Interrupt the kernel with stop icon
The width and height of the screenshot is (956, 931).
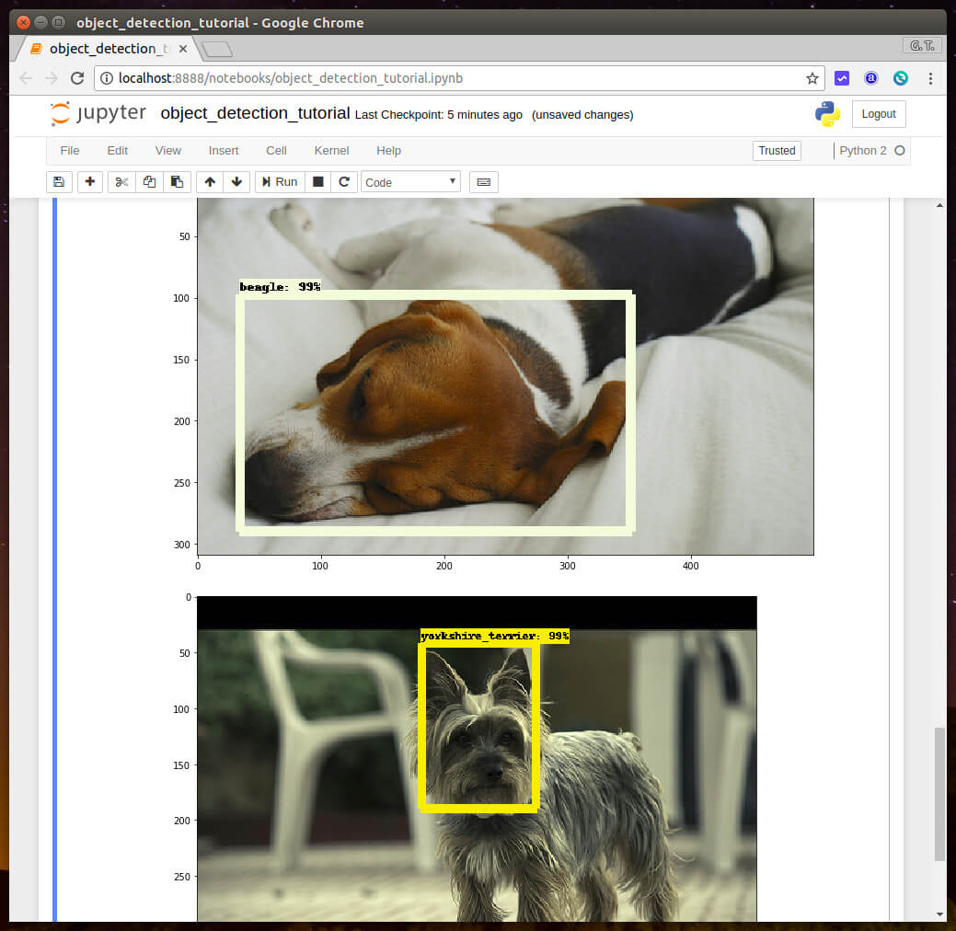coord(318,182)
